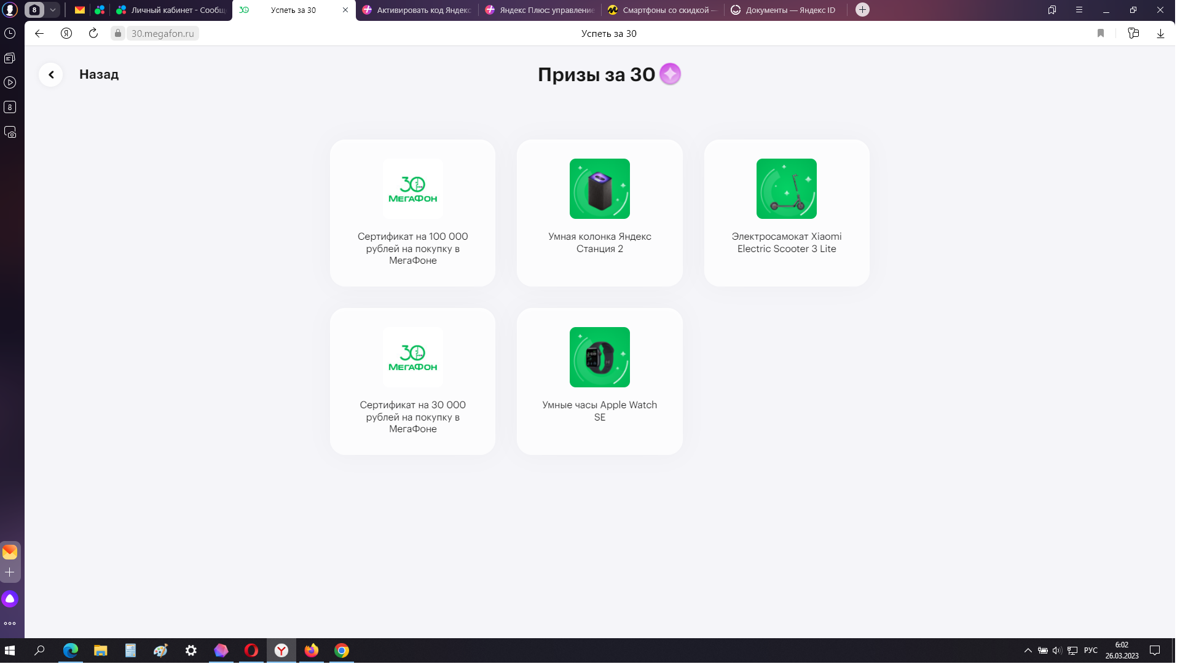Add a site to the sidebar
Screen dimensions: 1180x664
10,572
